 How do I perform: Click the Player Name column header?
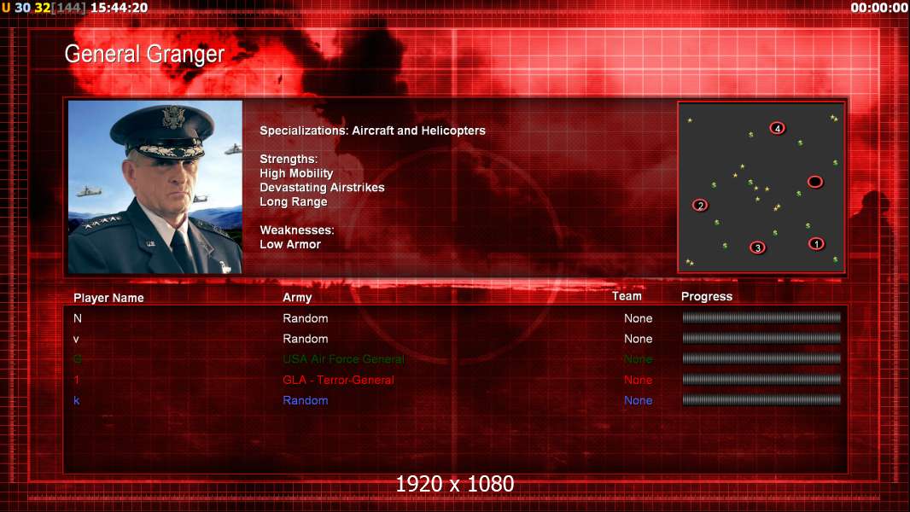click(x=108, y=298)
